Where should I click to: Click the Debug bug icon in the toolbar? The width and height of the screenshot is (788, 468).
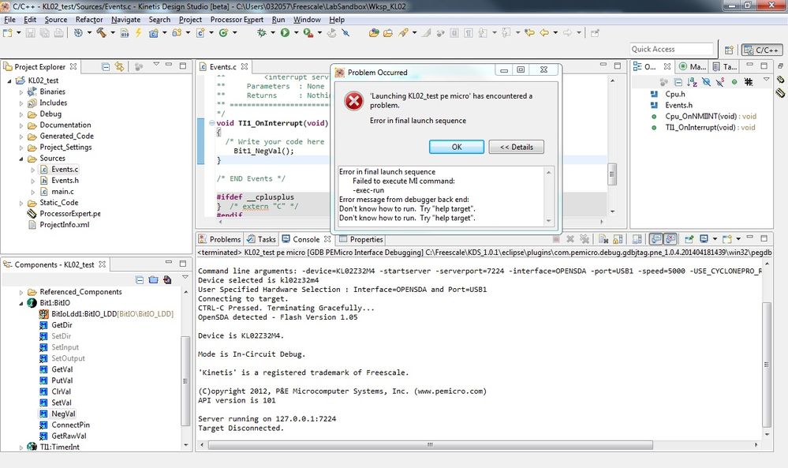coord(261,32)
